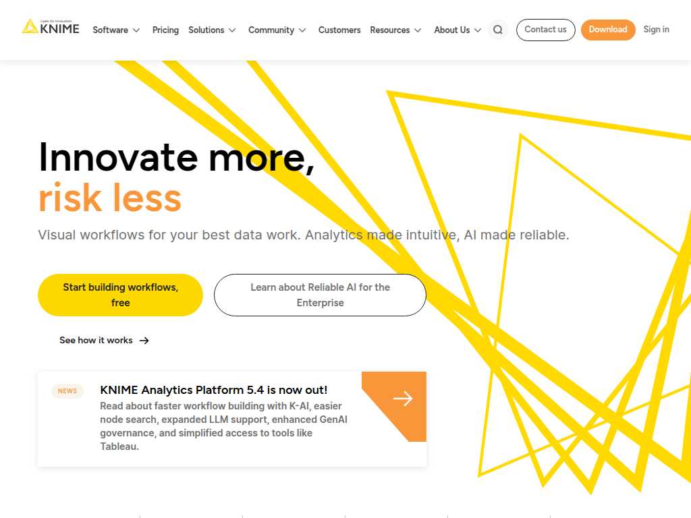Click the Sign in link
This screenshot has width=691, height=518.
coord(656,30)
